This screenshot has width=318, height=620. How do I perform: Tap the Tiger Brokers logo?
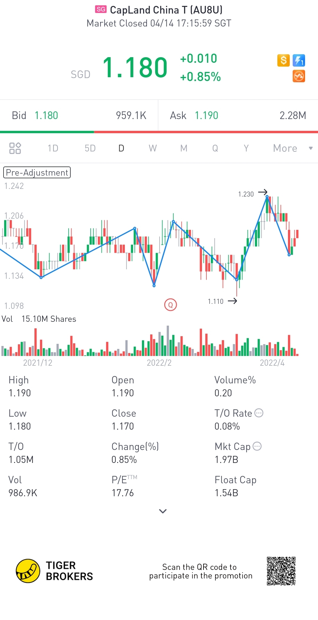point(54,571)
